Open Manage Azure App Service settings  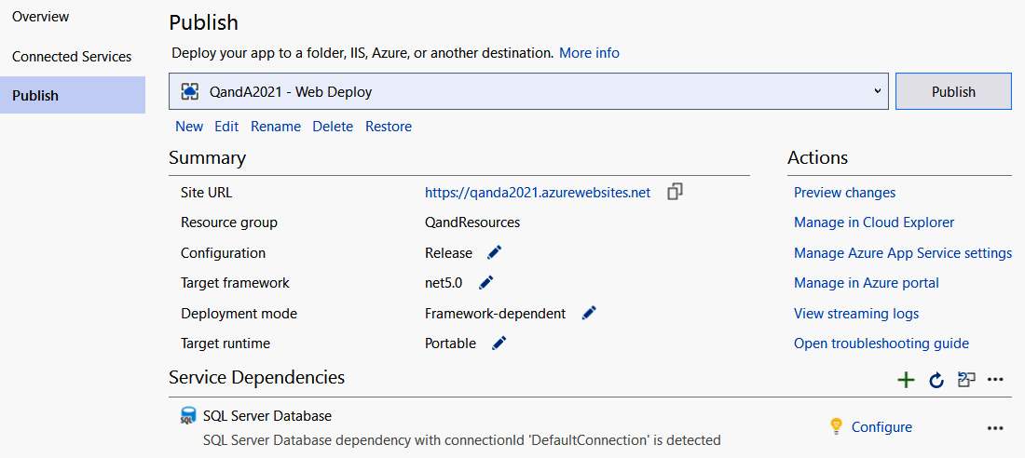tap(903, 253)
